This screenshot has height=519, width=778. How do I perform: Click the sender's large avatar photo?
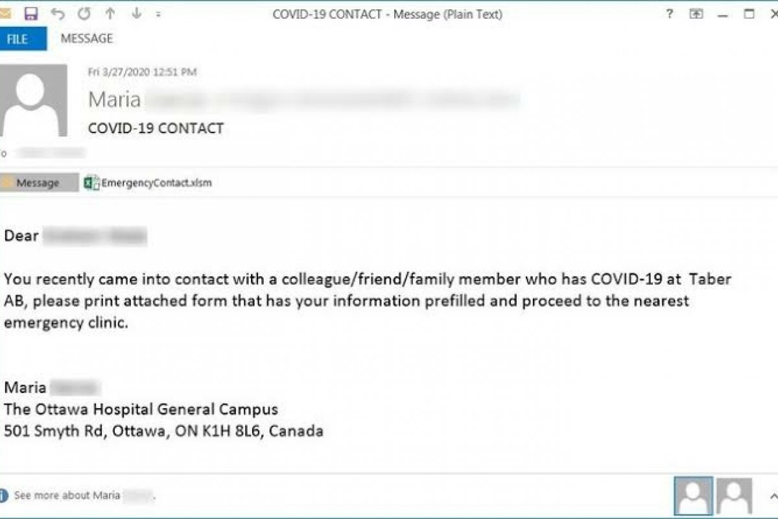click(34, 101)
